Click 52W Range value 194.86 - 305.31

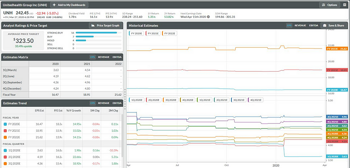click(225, 17)
